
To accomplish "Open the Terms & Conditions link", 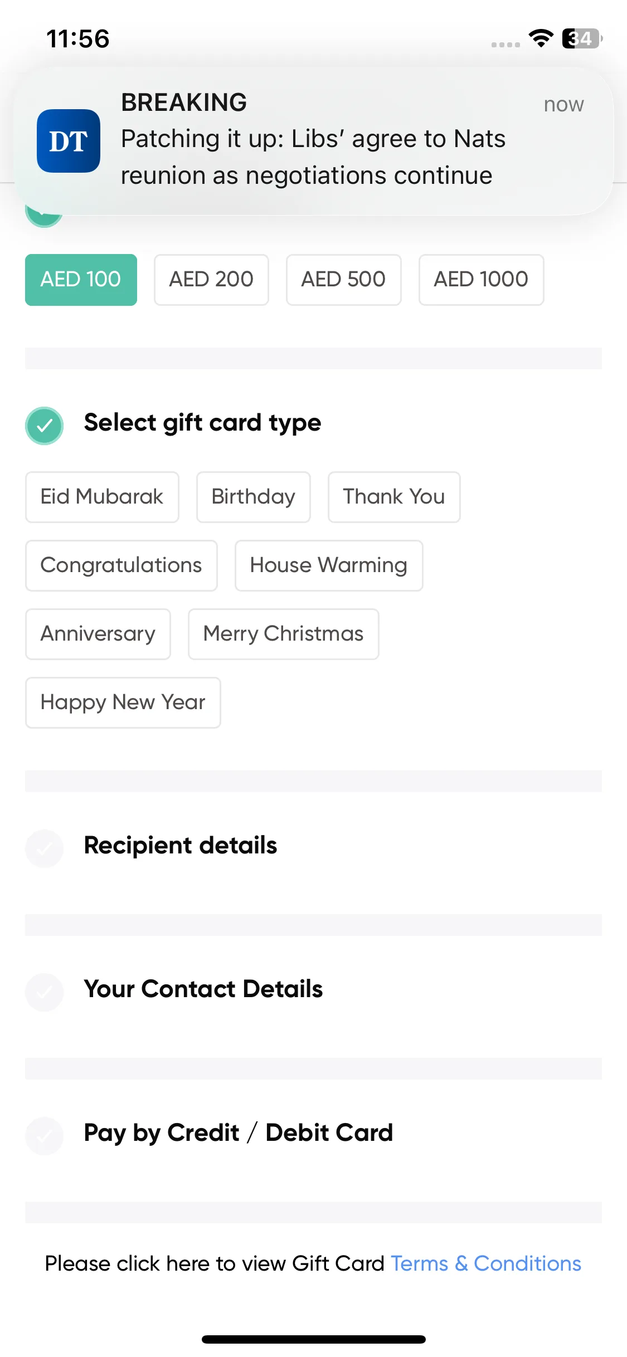I will 486,1263.
